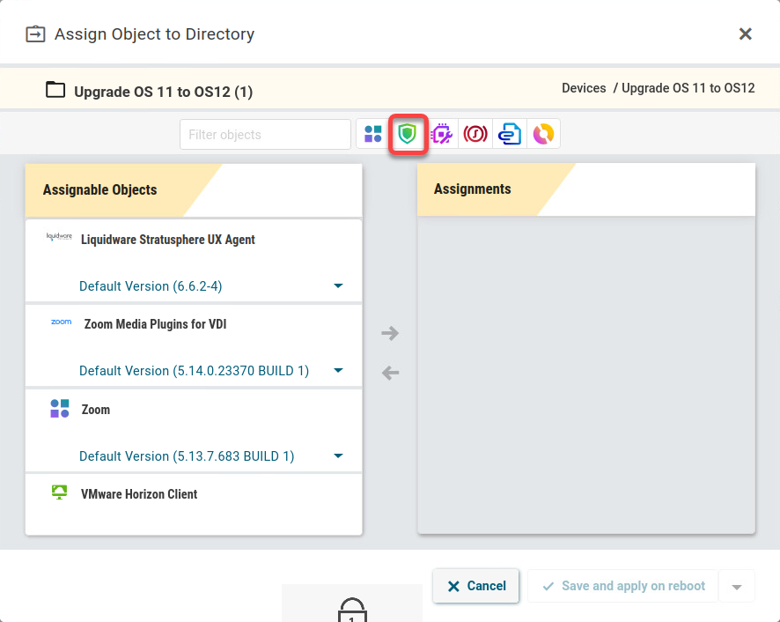Viewport: 780px width, 622px height.
Task: Open the save options dropdown arrow
Action: 737,587
